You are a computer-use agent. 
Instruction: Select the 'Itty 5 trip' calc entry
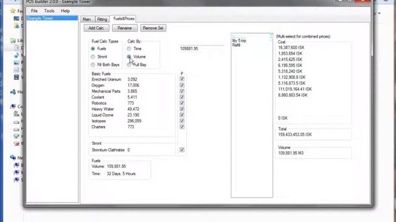click(239, 41)
